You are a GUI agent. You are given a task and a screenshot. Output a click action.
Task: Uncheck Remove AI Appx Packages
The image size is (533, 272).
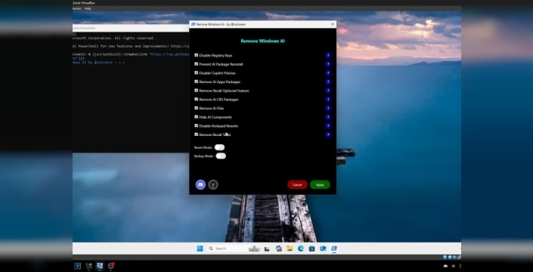[x=196, y=82]
